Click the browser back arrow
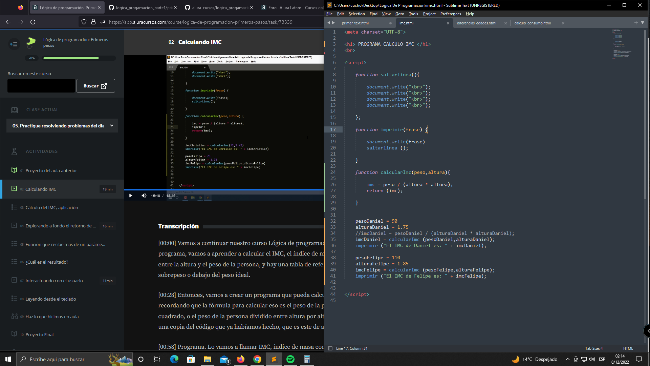The width and height of the screenshot is (650, 366). (x=8, y=22)
